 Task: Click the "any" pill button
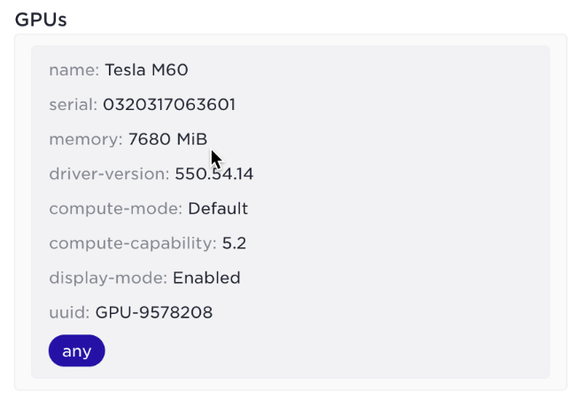[x=77, y=350]
